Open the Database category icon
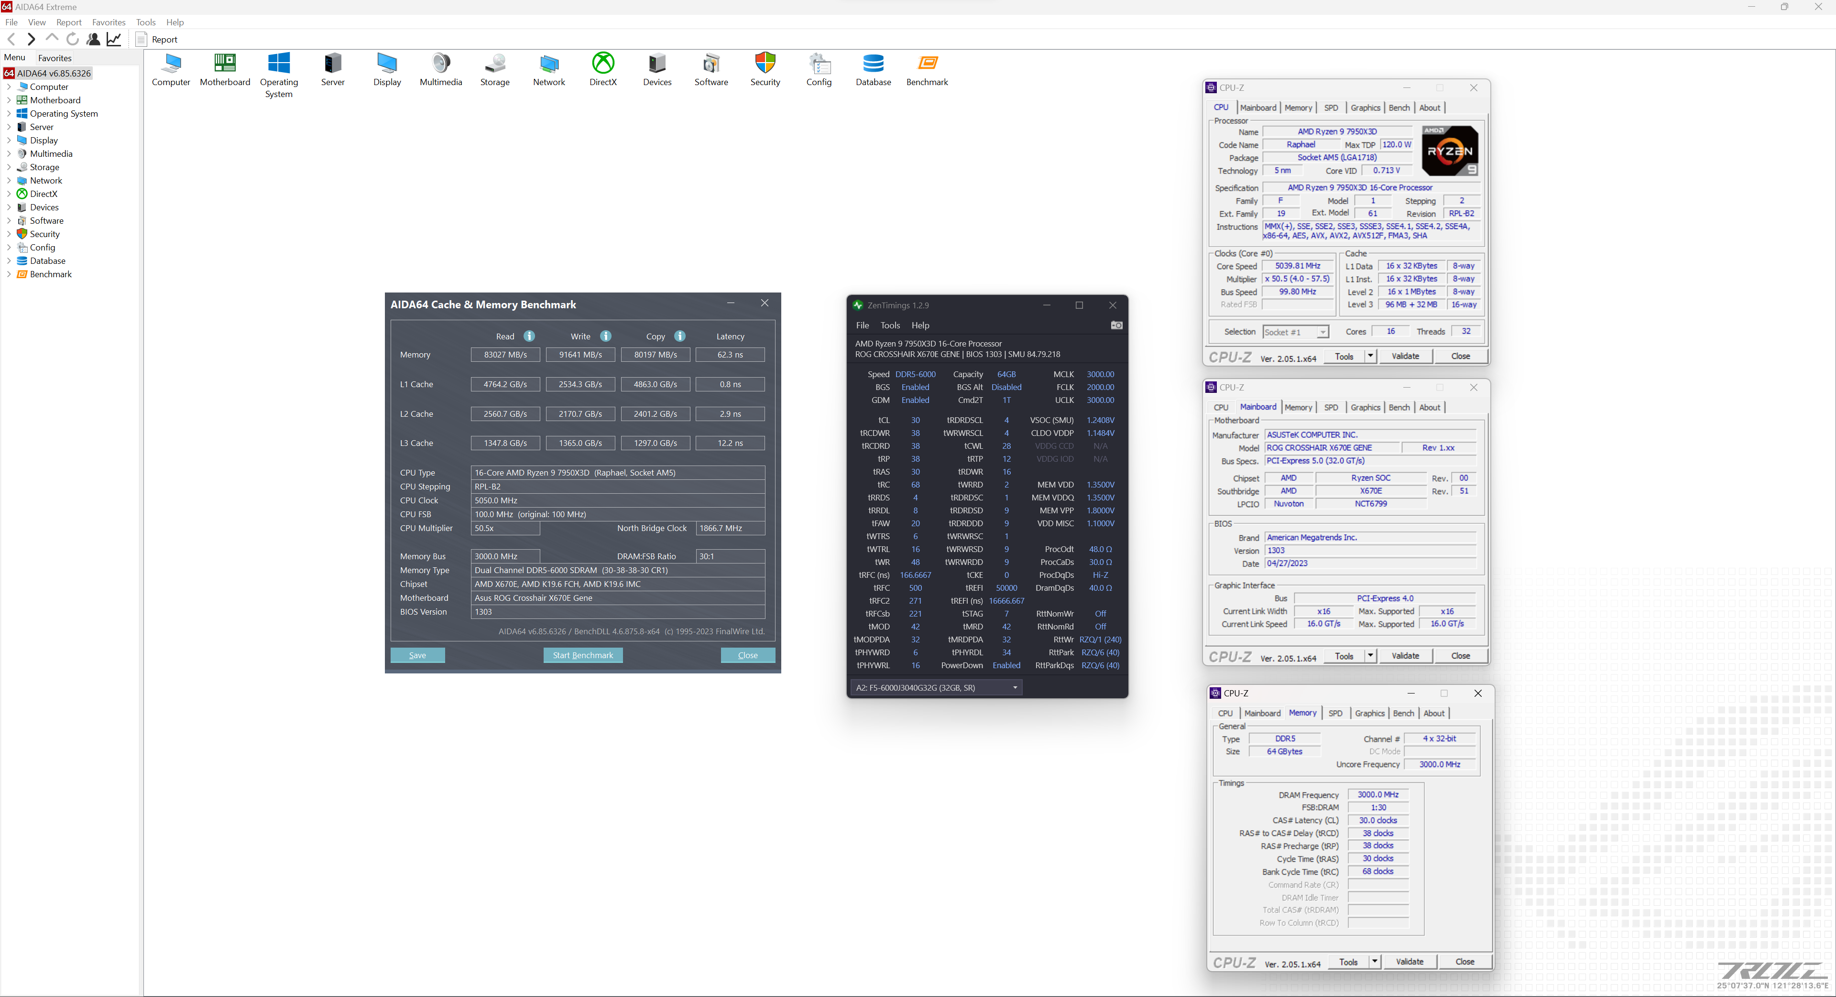This screenshot has height=997, width=1836. pos(873,70)
